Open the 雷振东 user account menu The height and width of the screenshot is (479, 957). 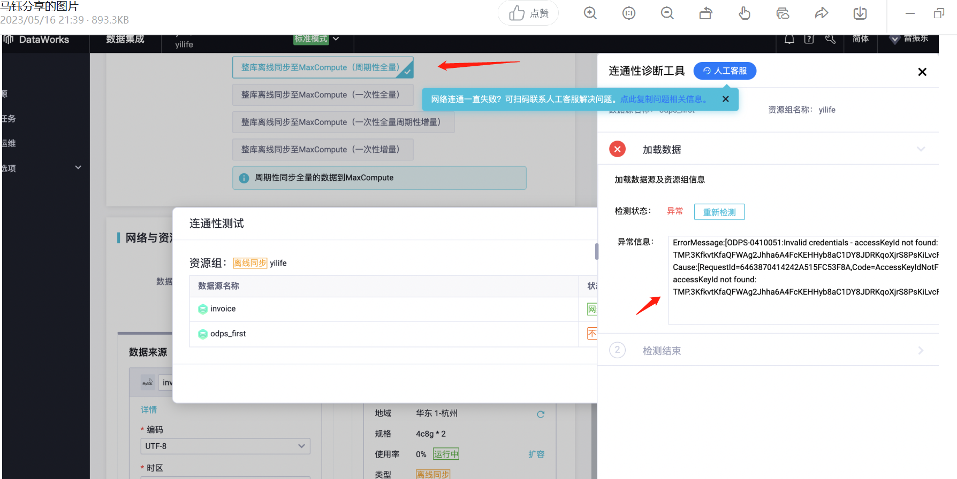(909, 39)
